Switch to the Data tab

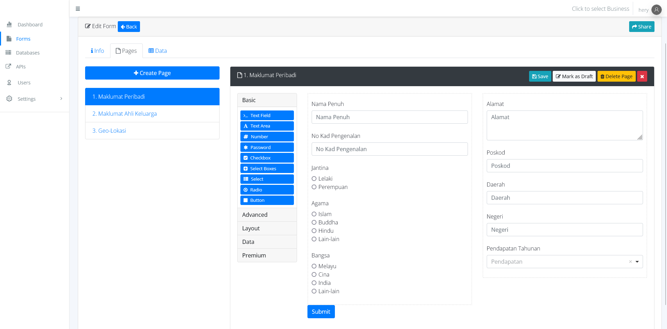click(158, 51)
